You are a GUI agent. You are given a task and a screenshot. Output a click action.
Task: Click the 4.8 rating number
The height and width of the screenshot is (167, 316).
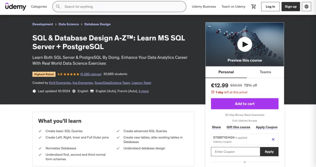[60, 74]
